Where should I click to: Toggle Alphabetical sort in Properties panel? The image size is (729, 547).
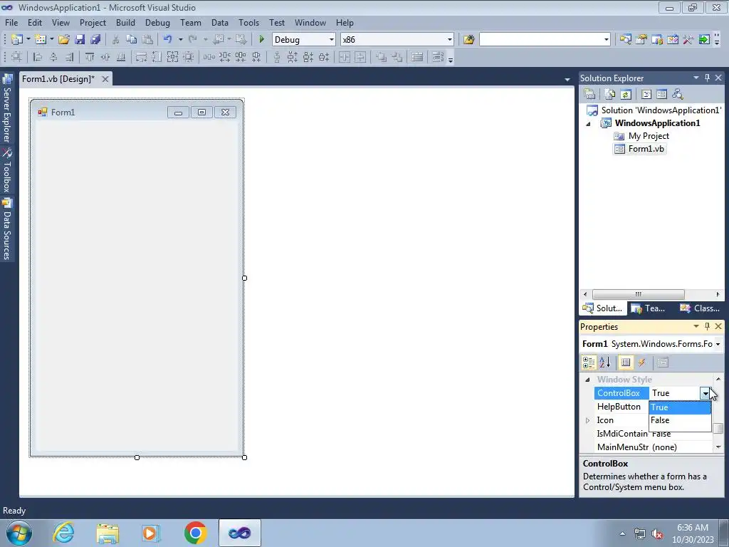(605, 363)
